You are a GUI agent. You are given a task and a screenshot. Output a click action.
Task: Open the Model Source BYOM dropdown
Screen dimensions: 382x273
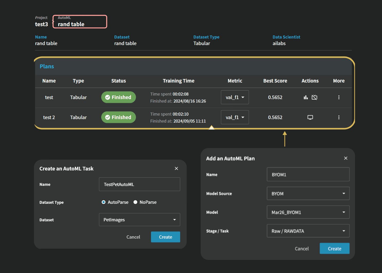[308, 194]
